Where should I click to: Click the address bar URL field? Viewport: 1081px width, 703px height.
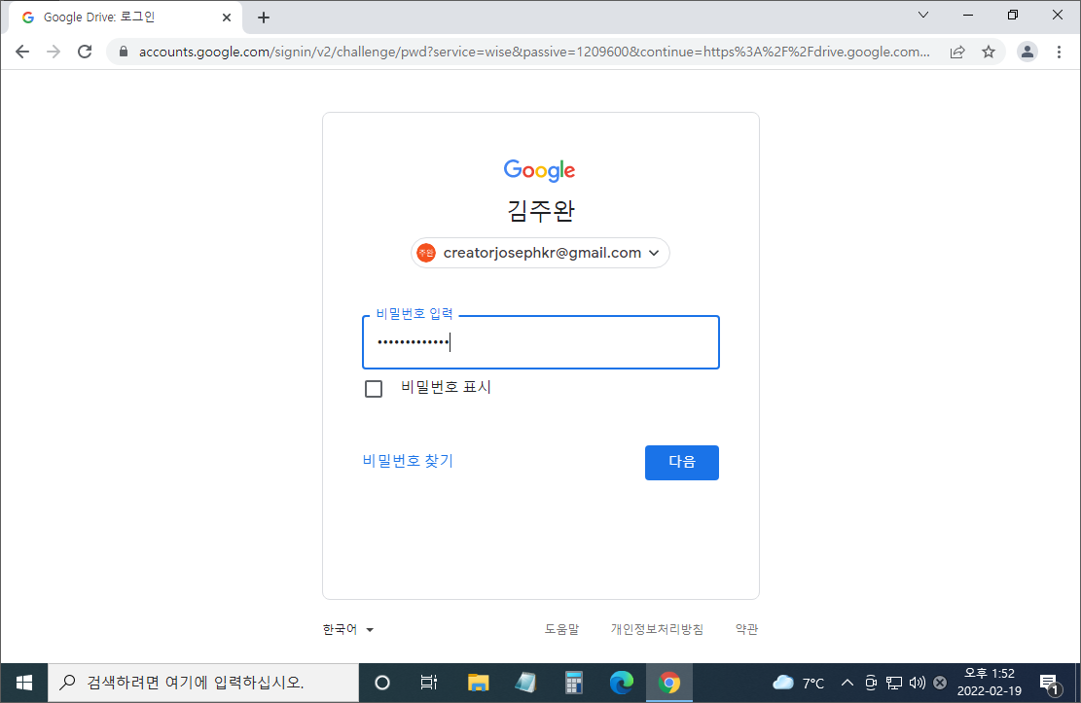coord(534,52)
